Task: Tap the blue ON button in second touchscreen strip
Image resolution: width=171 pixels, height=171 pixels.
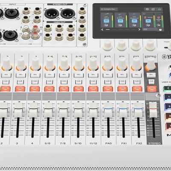Action: coord(121,21)
